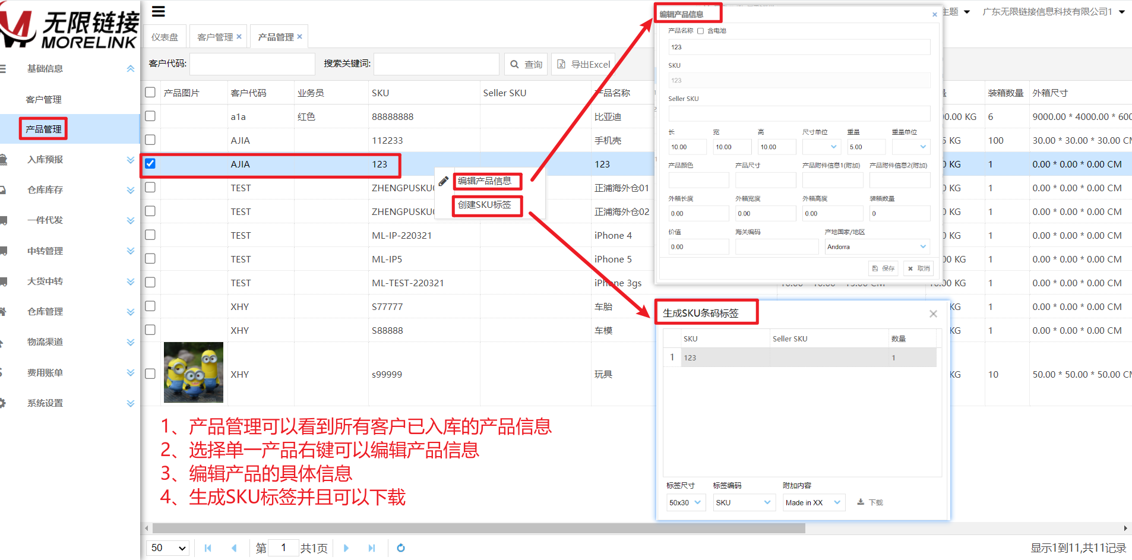Check the row with SKU ML-IP-220321

point(150,235)
